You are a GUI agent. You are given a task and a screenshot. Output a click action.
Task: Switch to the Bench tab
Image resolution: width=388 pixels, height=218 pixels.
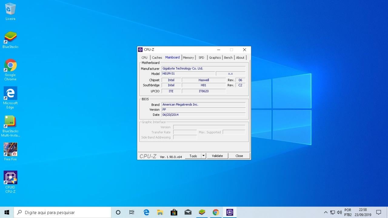pos(228,58)
